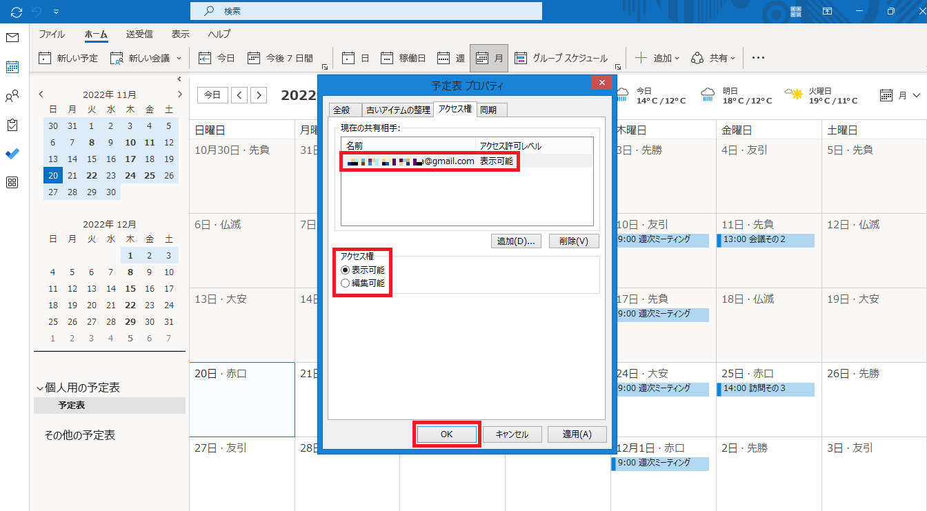
Task: Close the 予定表 プロパティ dialog
Action: tap(602, 83)
